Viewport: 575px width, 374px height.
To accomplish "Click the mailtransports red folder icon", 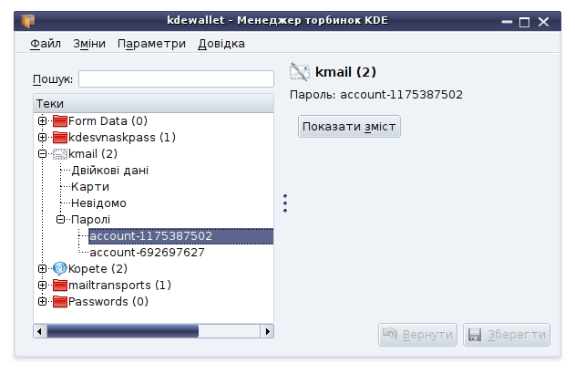I will [x=60, y=286].
